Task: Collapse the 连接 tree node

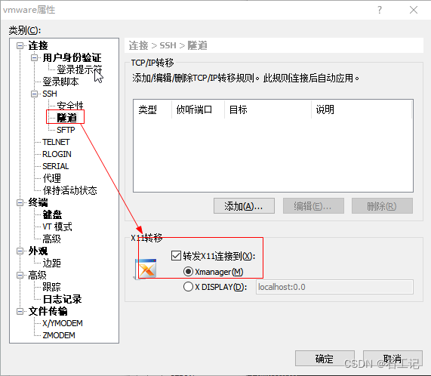Action: click(20, 45)
